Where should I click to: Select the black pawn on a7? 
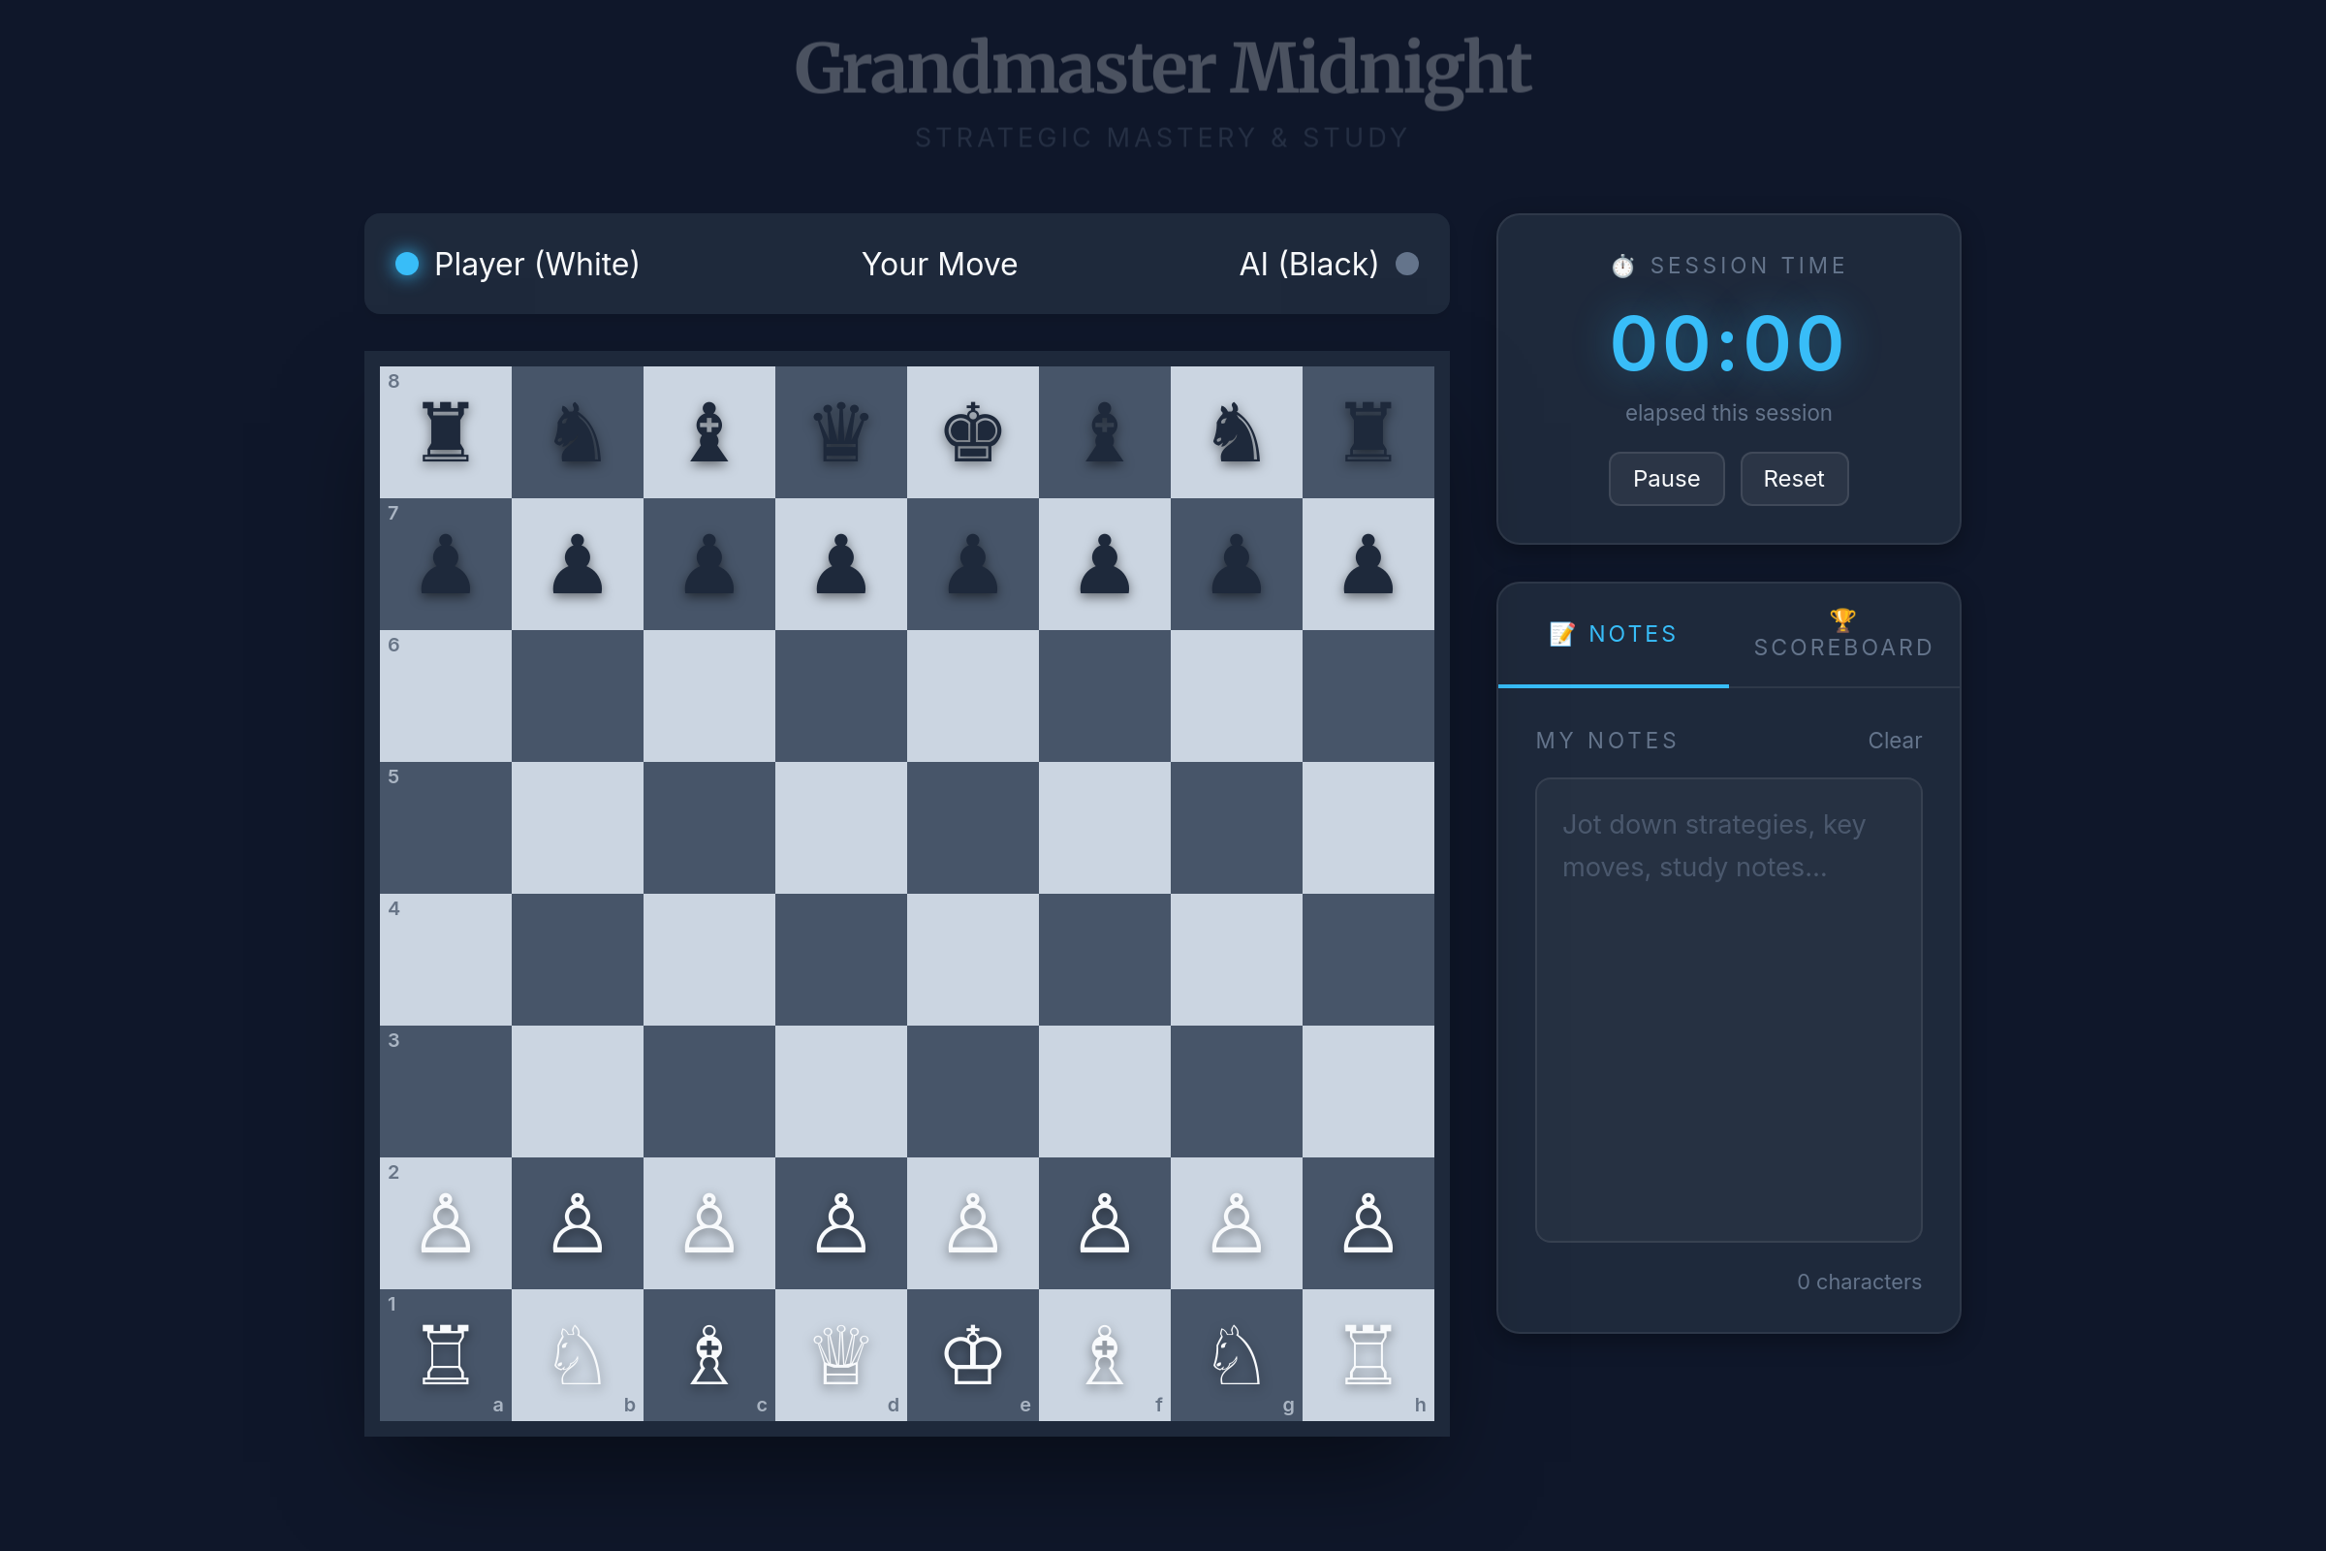[x=445, y=564]
